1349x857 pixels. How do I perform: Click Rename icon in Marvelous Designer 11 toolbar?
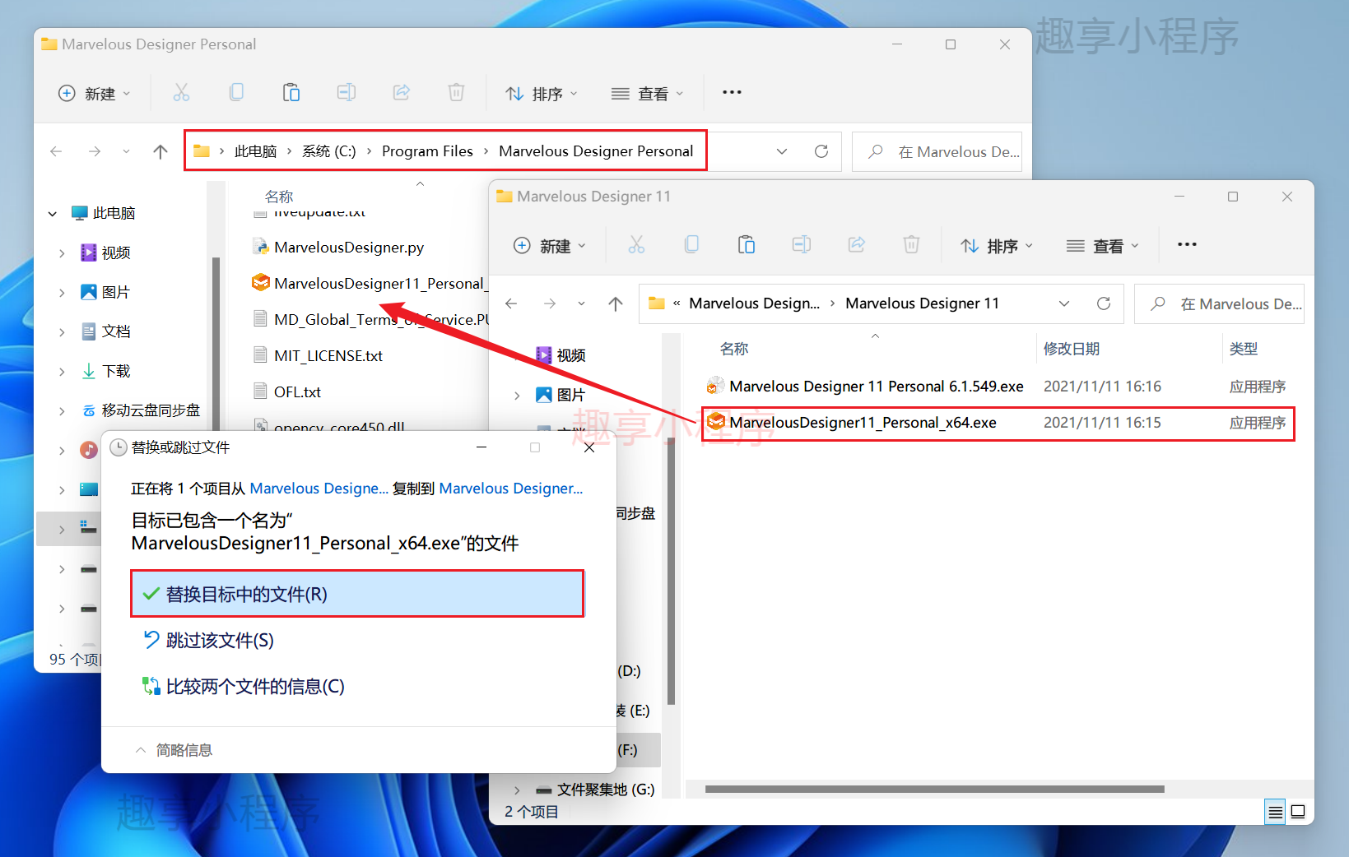[802, 245]
